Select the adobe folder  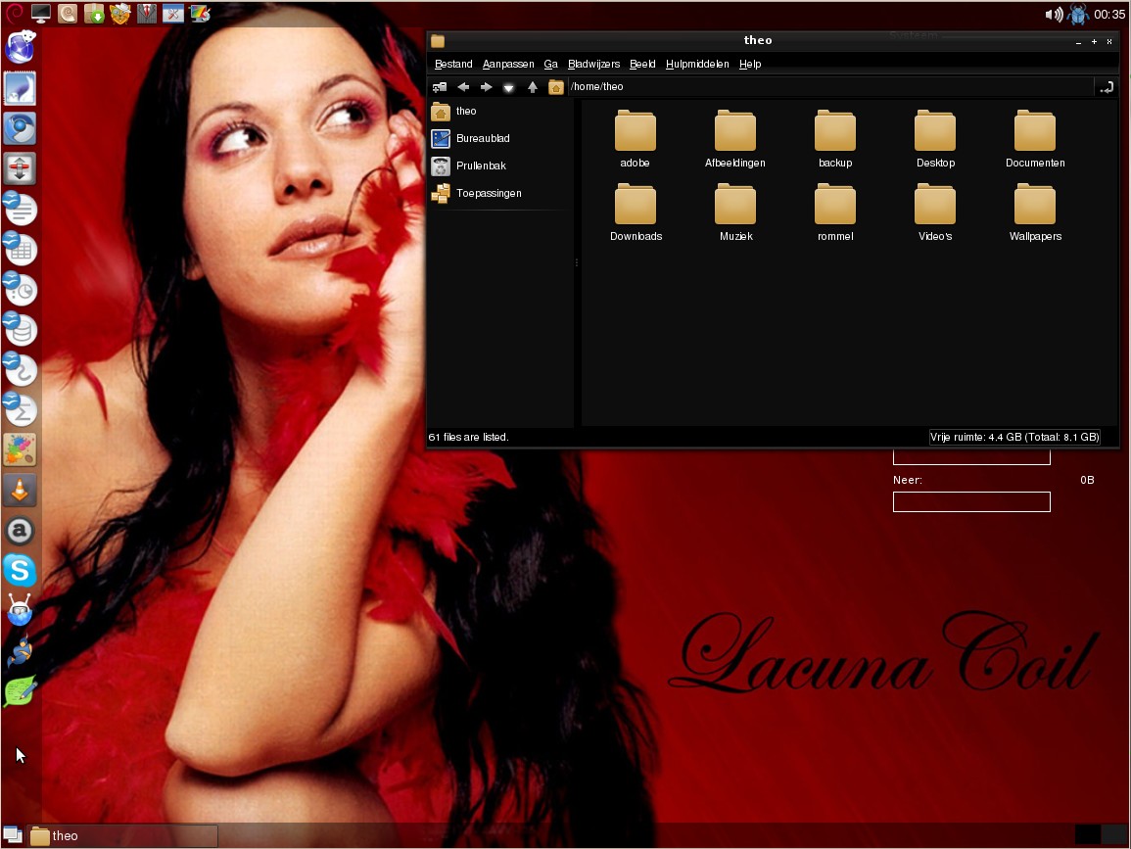point(636,139)
